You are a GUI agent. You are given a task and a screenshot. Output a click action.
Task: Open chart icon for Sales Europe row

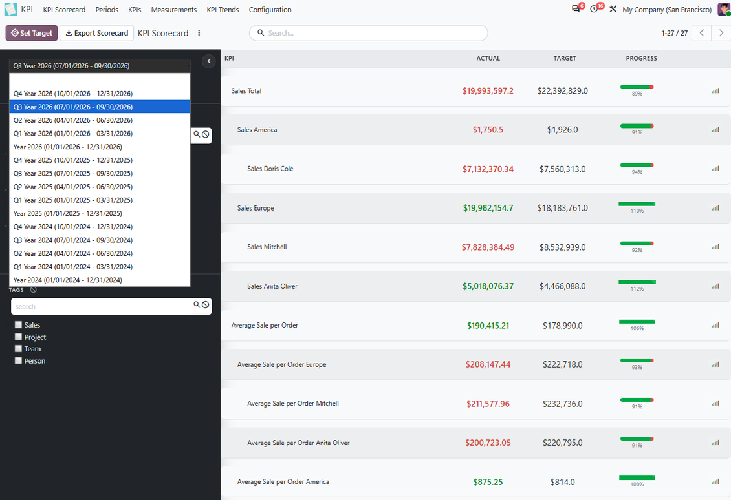click(x=715, y=208)
